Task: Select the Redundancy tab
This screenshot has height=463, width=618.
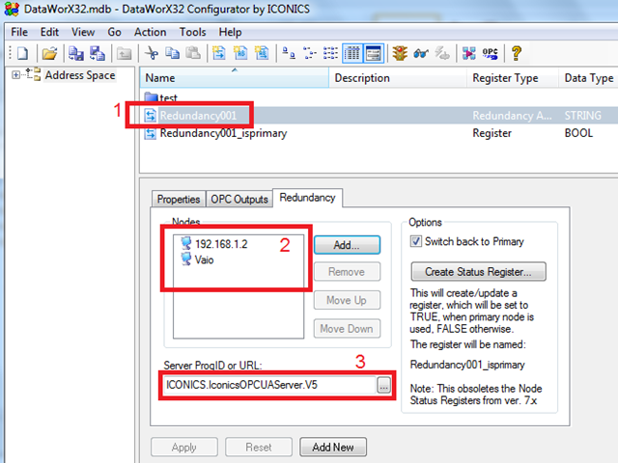Action: pyautogui.click(x=307, y=197)
